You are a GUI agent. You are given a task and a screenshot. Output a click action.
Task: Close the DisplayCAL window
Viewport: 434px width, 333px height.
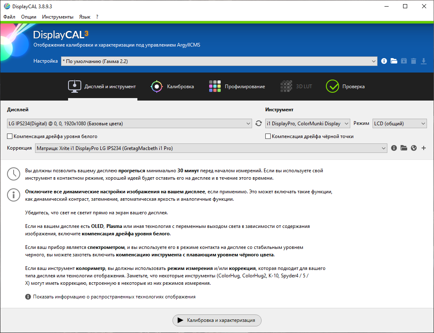tap(424, 6)
